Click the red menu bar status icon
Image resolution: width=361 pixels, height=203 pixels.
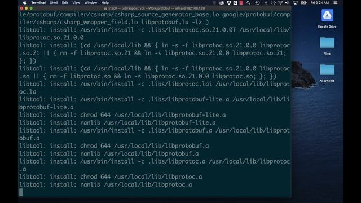pyautogui.click(x=241, y=3)
